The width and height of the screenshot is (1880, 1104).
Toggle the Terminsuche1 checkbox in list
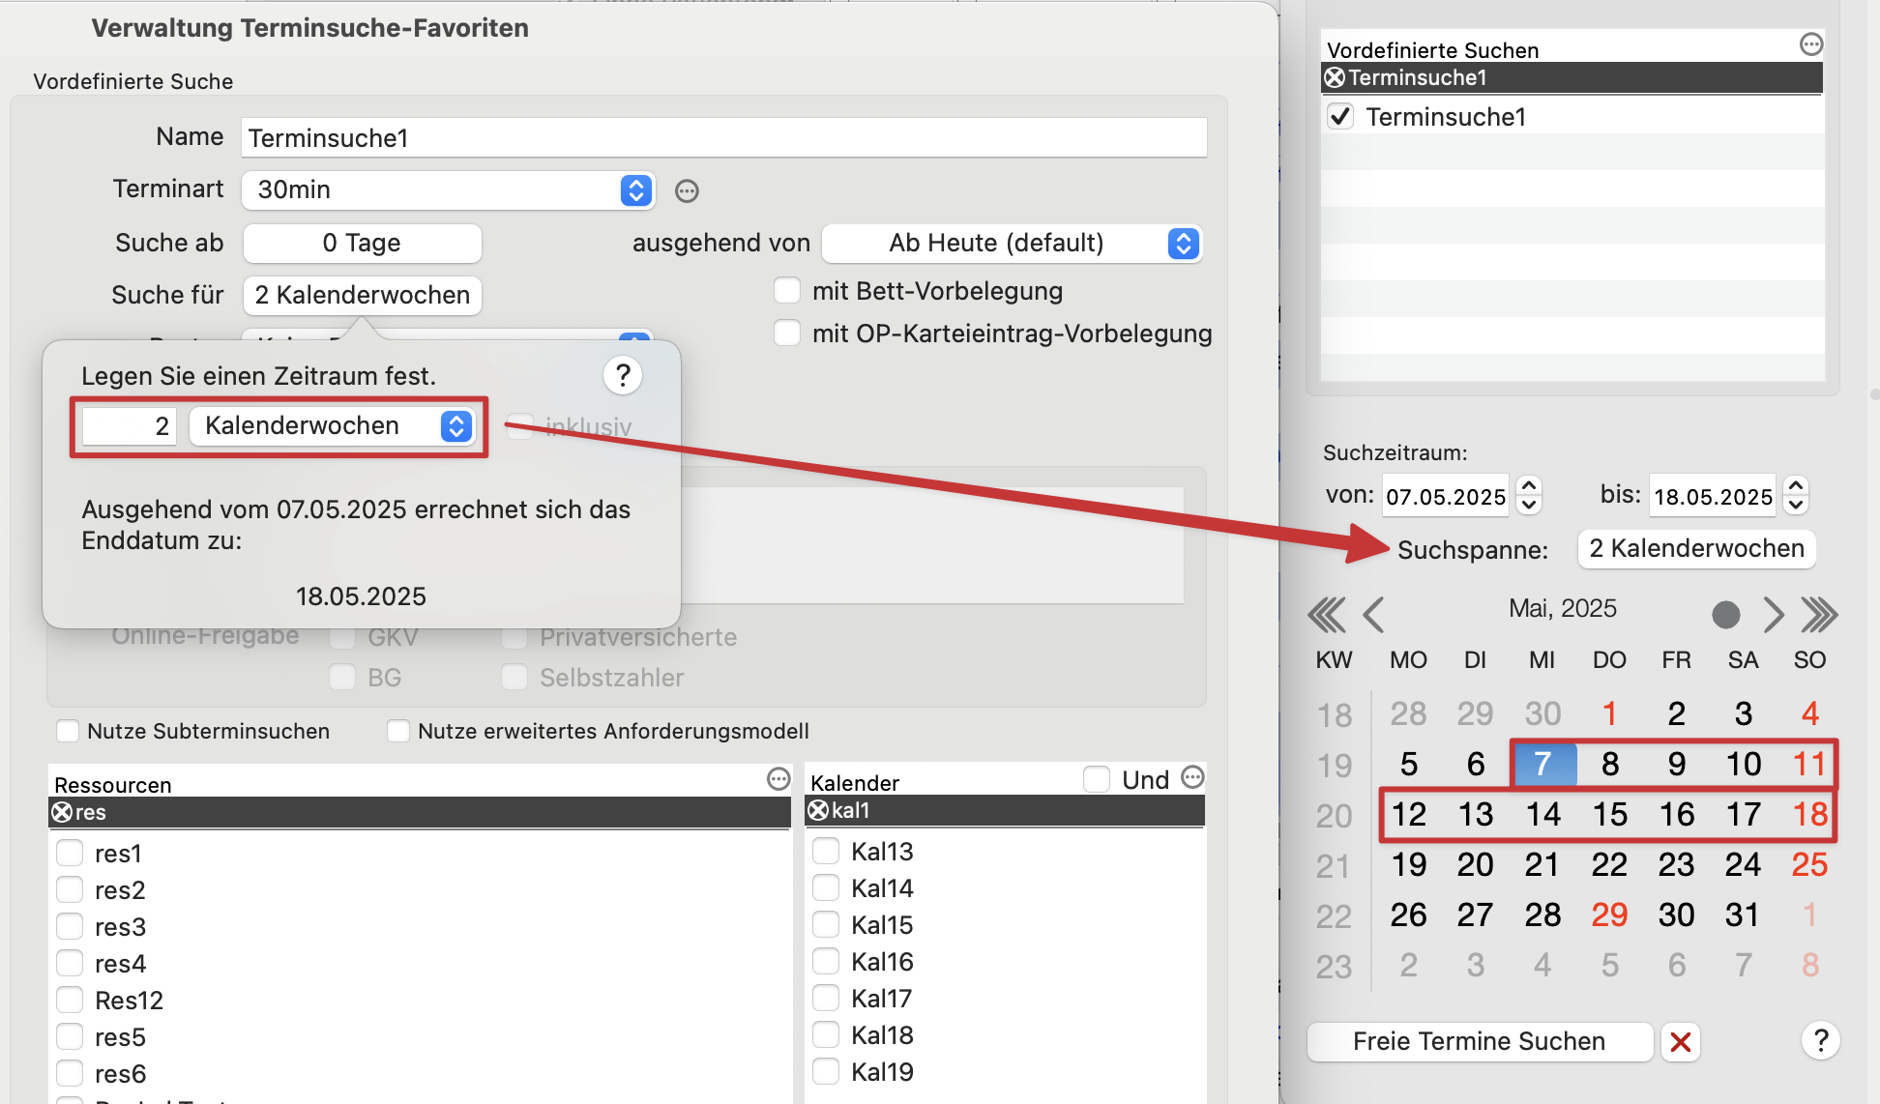(1340, 117)
